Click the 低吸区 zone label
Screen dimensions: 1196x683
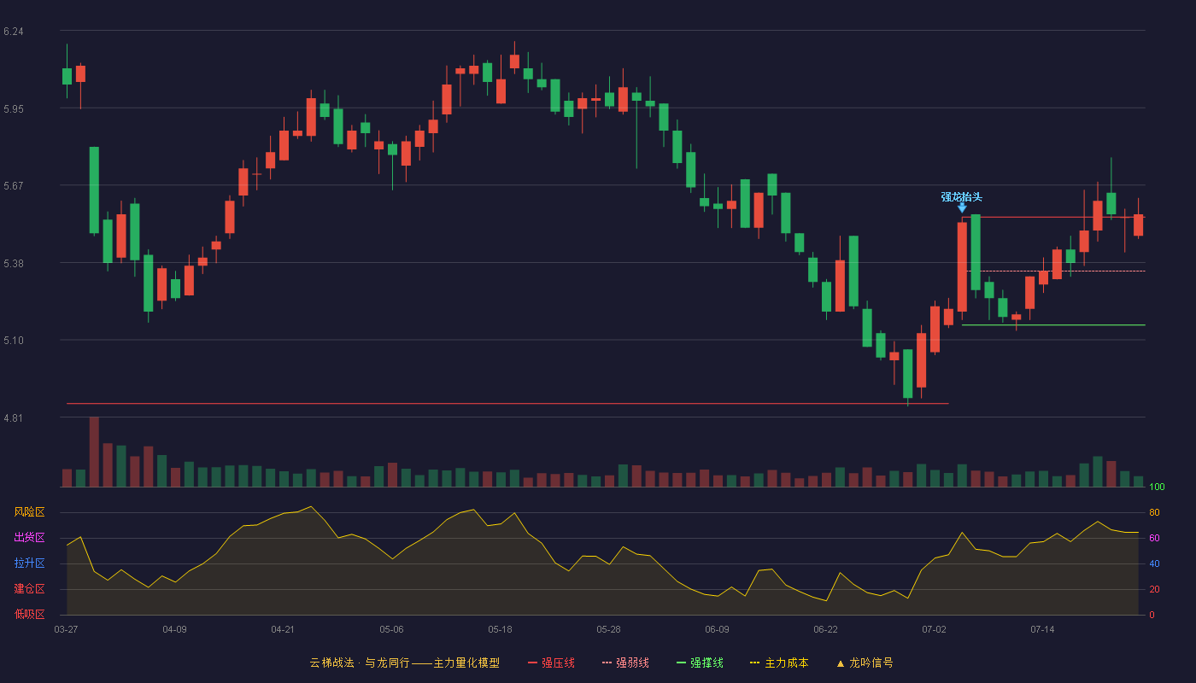coord(29,614)
